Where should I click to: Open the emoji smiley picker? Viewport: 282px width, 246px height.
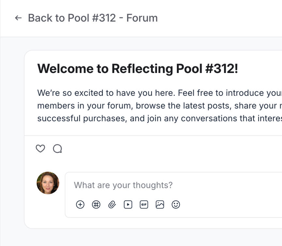pyautogui.click(x=176, y=205)
